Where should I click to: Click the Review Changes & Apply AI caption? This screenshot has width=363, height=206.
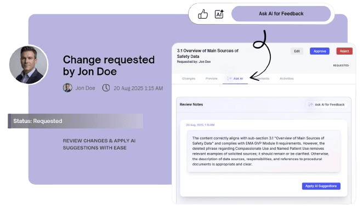[x=99, y=144]
